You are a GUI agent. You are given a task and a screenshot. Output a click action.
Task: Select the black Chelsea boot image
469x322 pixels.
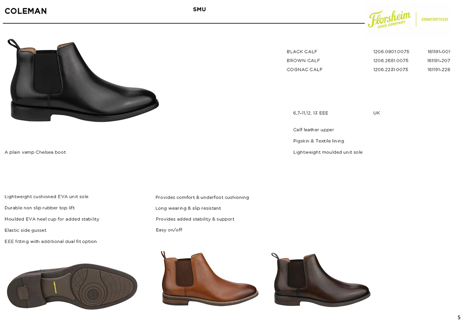[x=83, y=80]
